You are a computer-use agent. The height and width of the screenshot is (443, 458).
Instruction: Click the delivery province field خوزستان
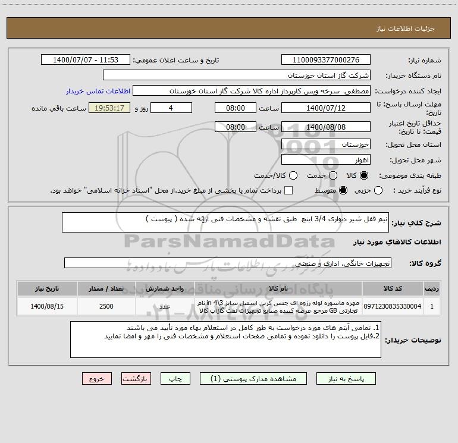click(x=326, y=144)
